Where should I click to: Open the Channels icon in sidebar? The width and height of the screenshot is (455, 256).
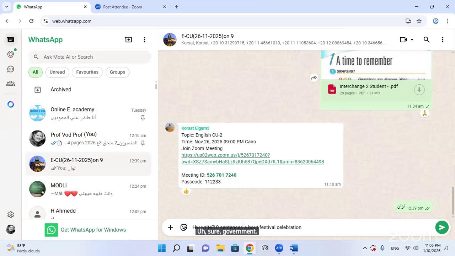coord(11,69)
